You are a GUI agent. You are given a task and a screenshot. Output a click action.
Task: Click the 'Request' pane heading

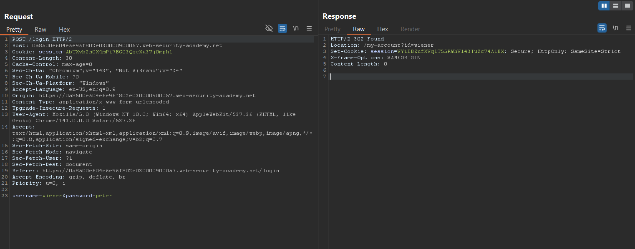pos(19,17)
